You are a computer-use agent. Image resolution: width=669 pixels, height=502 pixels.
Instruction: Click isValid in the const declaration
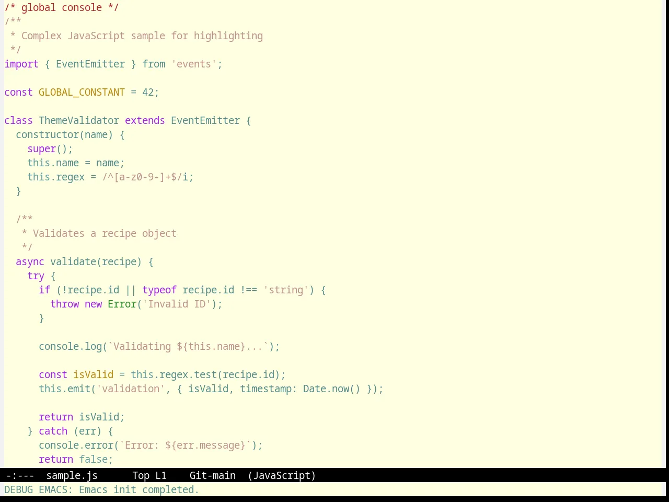(x=93, y=374)
